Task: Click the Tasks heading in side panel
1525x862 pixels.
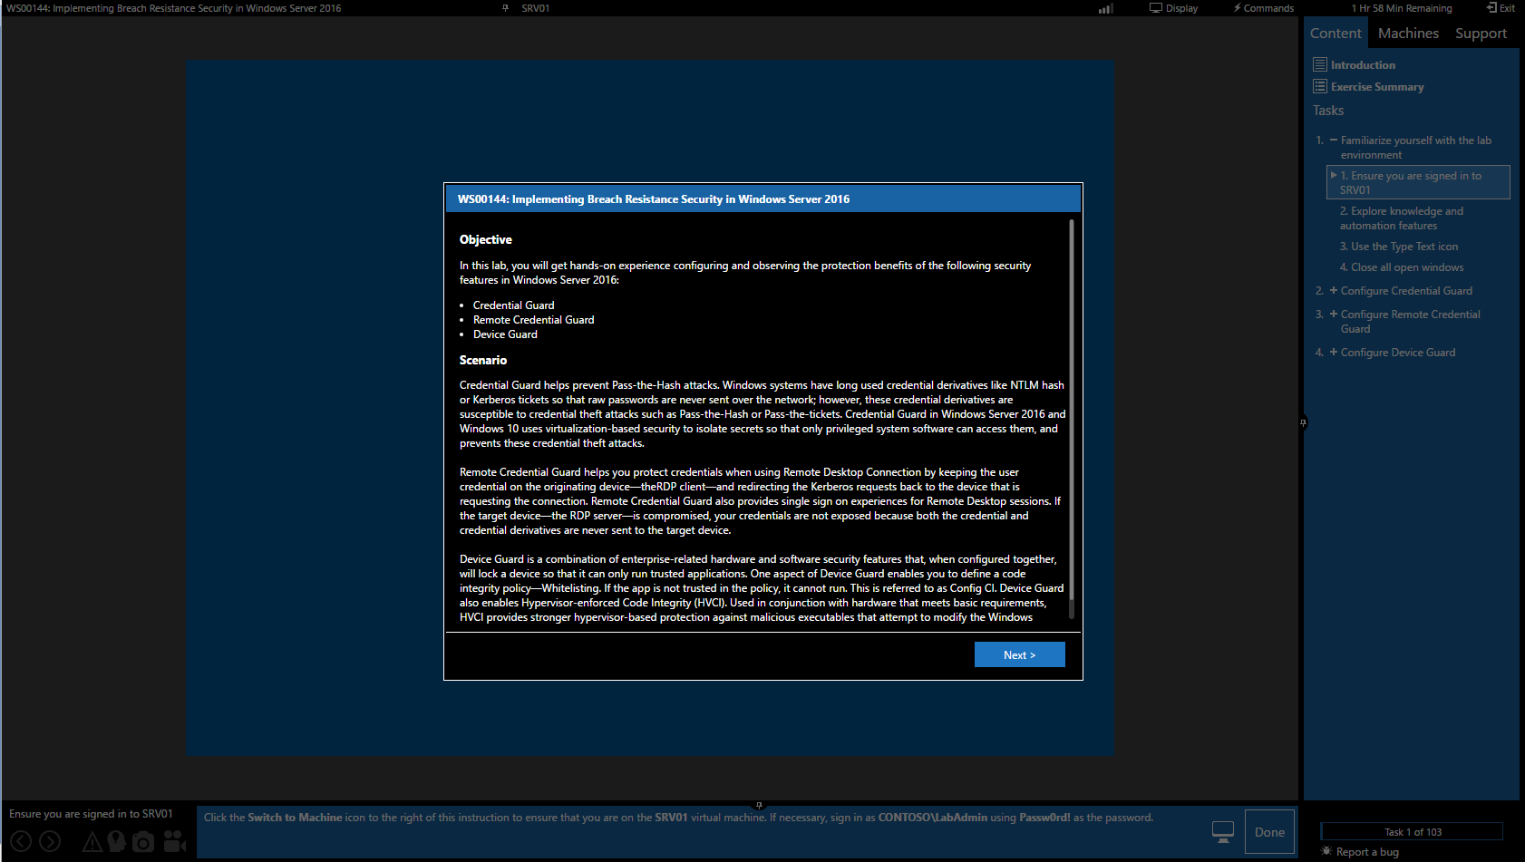Action: 1328,111
